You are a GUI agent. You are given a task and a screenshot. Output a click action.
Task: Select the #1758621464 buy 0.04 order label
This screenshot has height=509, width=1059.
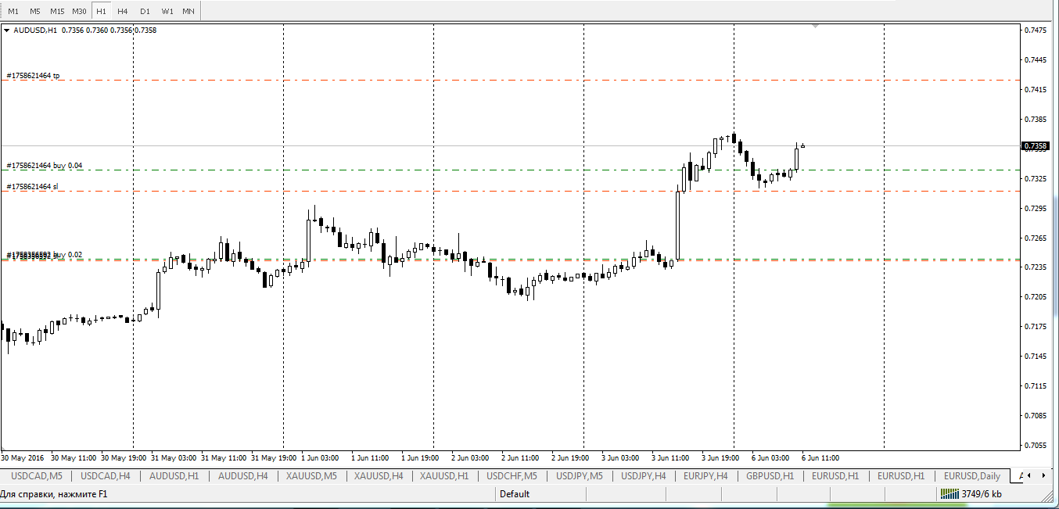[45, 166]
